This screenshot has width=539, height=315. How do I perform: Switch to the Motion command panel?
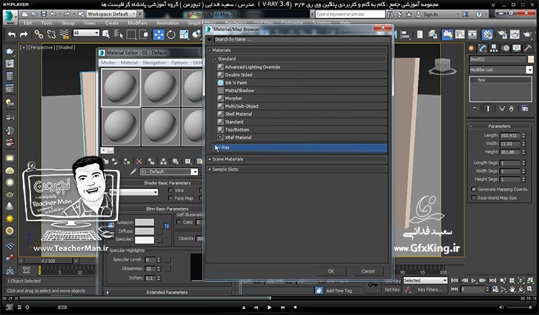point(506,49)
